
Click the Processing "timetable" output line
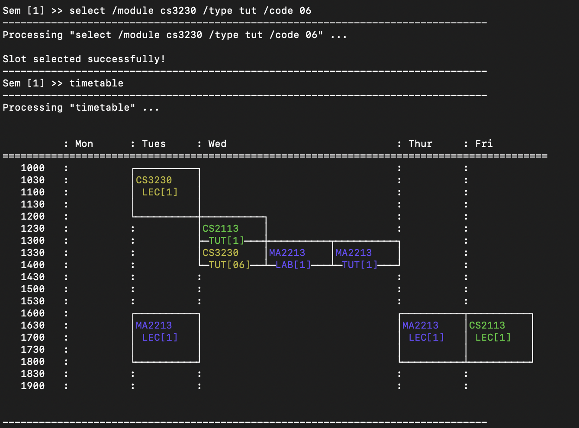pyautogui.click(x=81, y=108)
